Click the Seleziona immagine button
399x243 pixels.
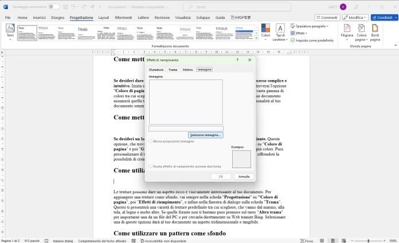point(206,135)
